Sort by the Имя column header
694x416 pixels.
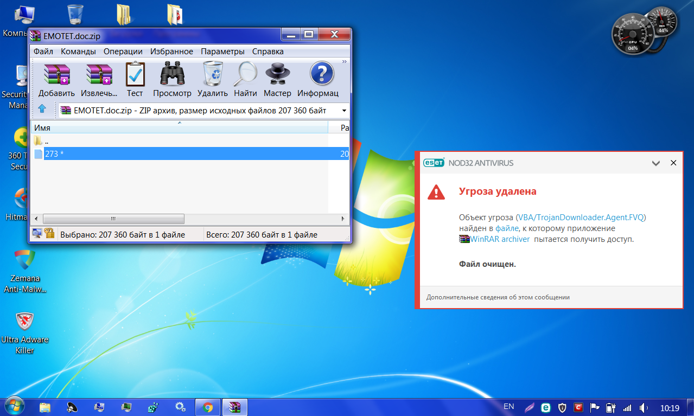click(179, 127)
